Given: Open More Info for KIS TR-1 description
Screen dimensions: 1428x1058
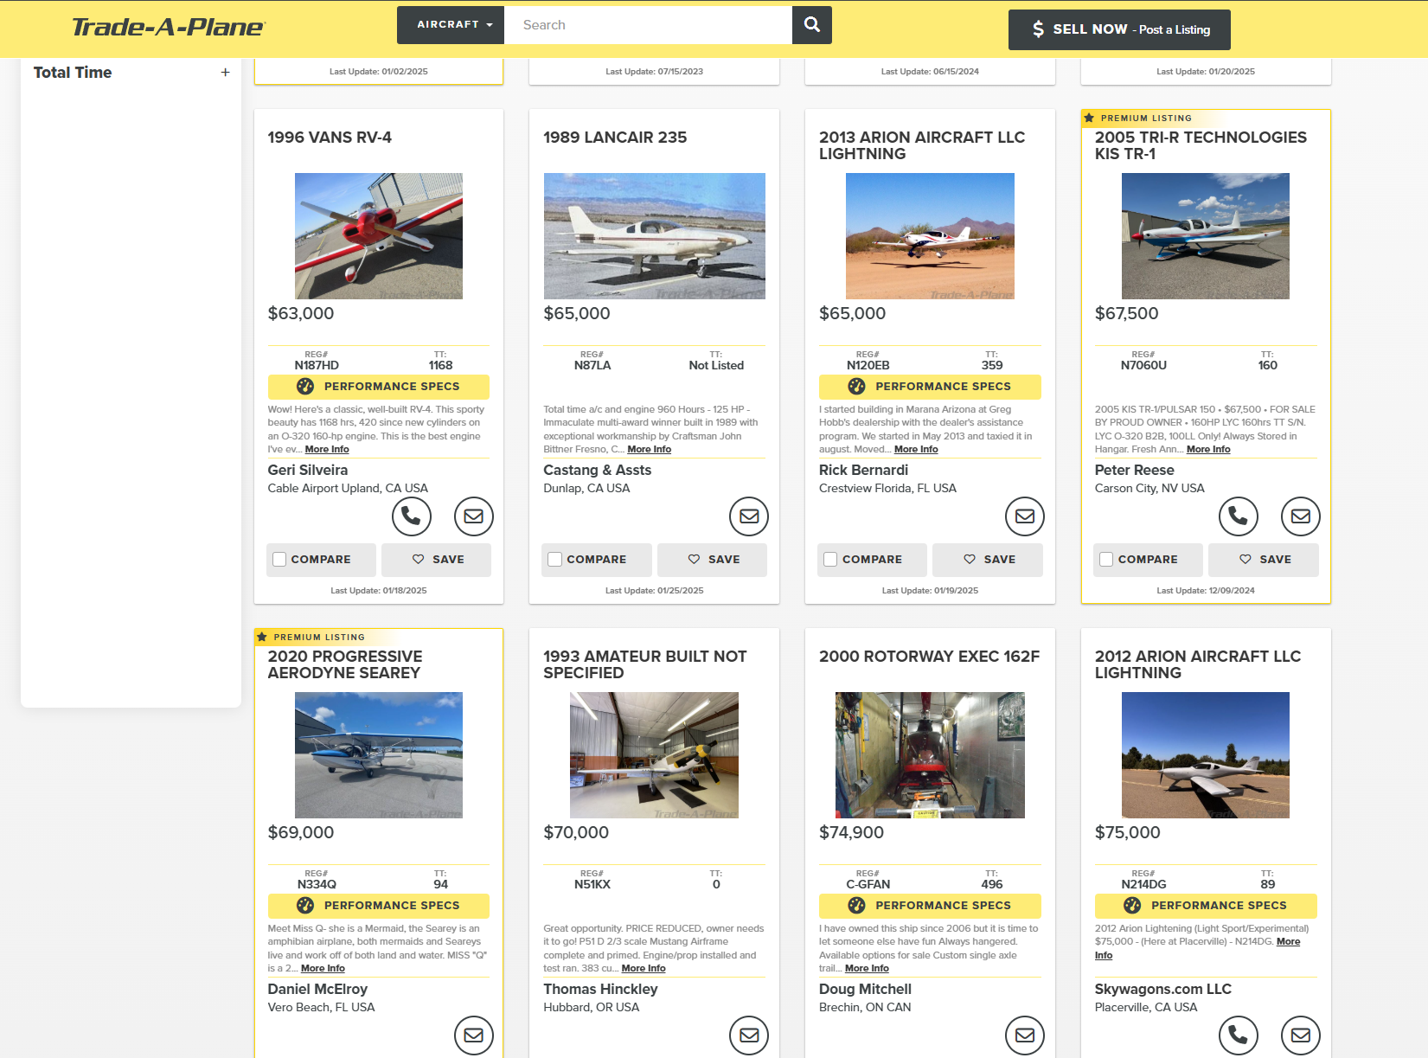Looking at the screenshot, I should [1208, 450].
